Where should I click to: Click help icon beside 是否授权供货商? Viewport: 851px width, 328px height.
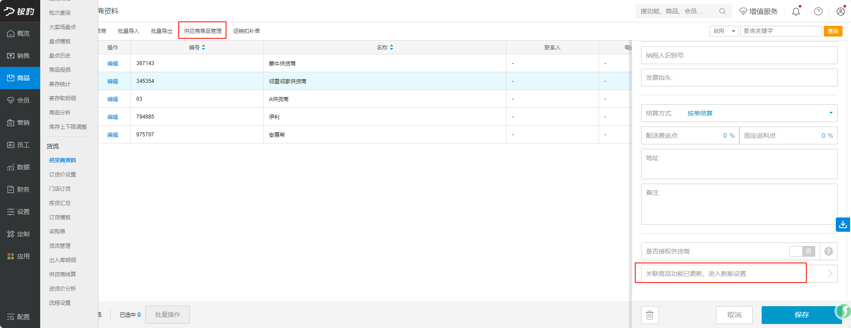pyautogui.click(x=829, y=251)
